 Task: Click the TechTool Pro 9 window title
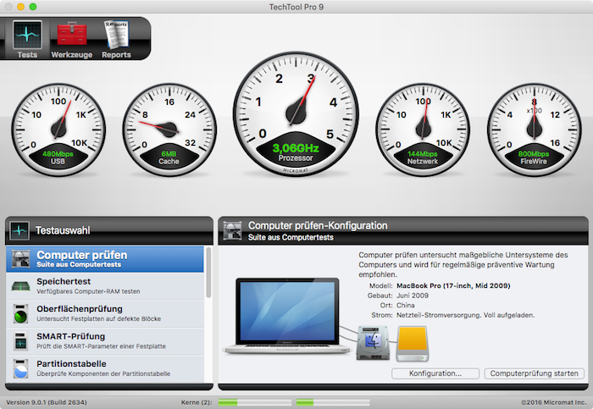click(x=296, y=7)
